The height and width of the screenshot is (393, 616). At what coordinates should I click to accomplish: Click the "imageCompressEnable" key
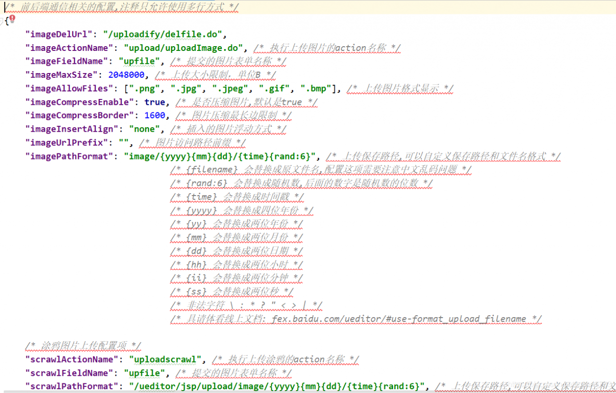(x=80, y=102)
